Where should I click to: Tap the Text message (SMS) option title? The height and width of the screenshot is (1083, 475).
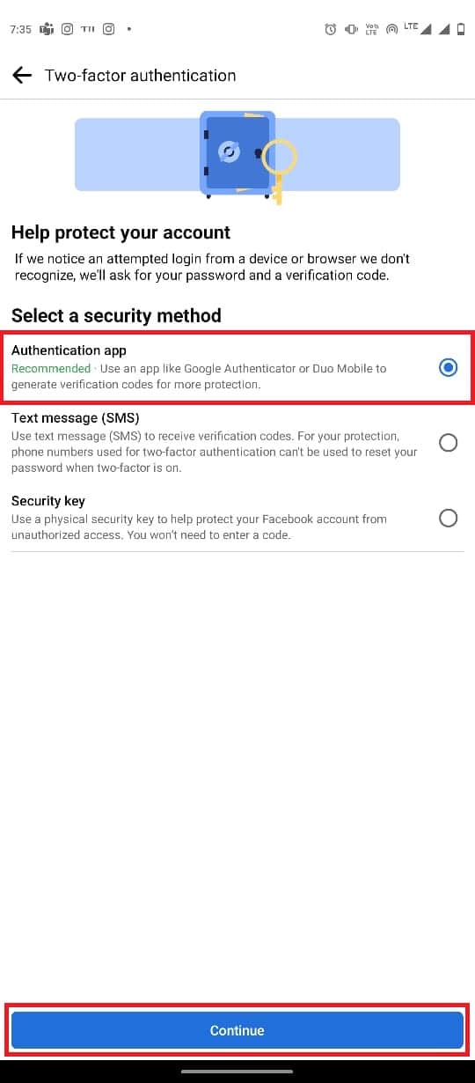coord(76,417)
